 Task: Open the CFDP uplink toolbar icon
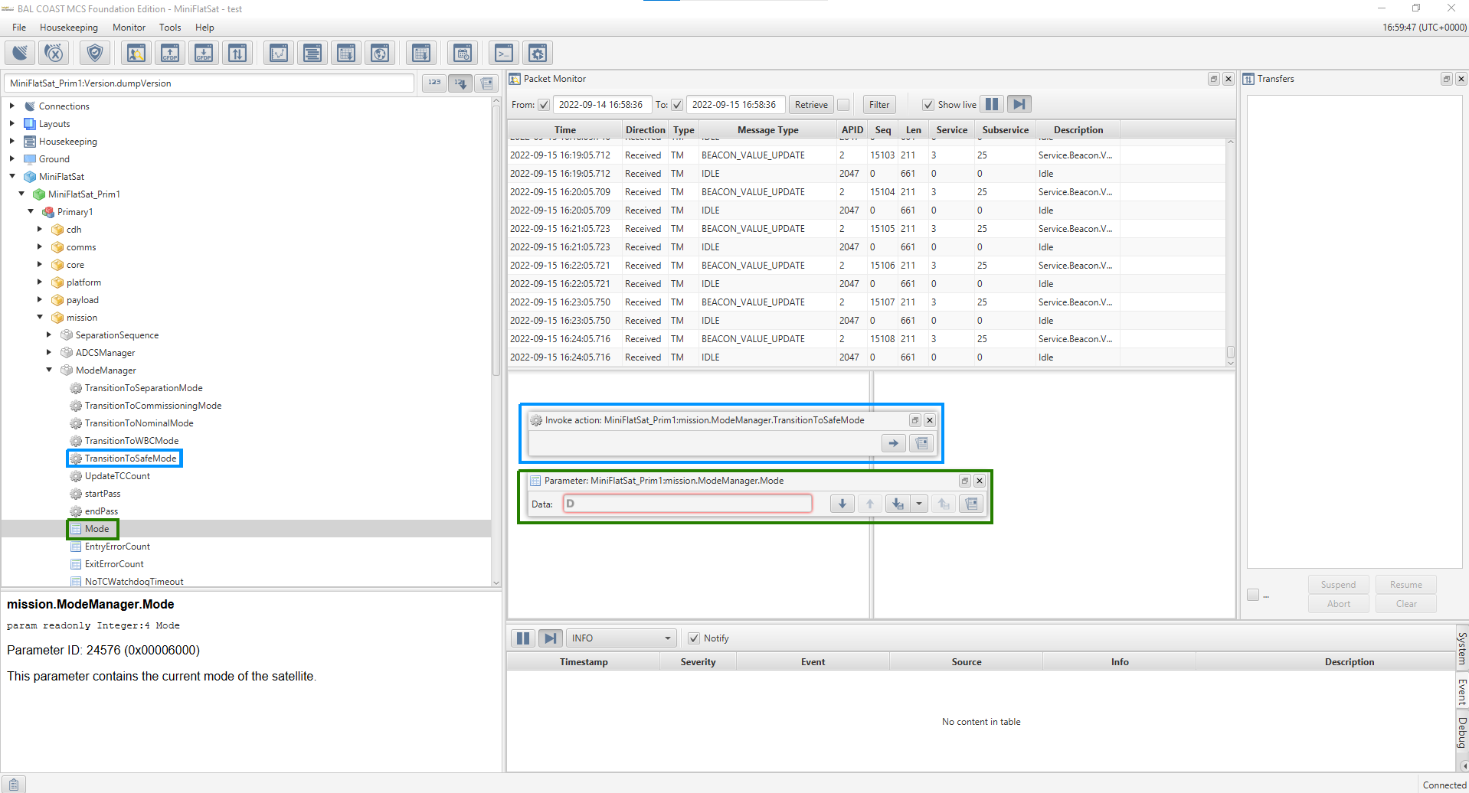170,53
